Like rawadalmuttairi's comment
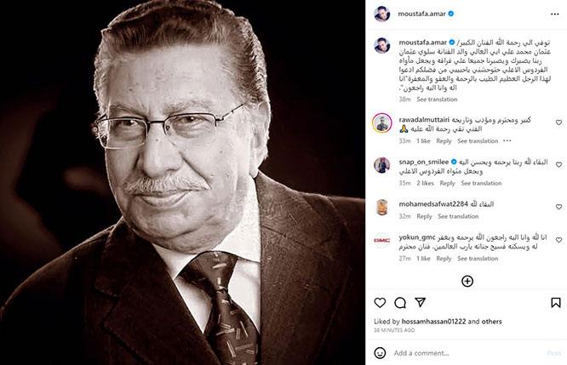 (x=558, y=123)
